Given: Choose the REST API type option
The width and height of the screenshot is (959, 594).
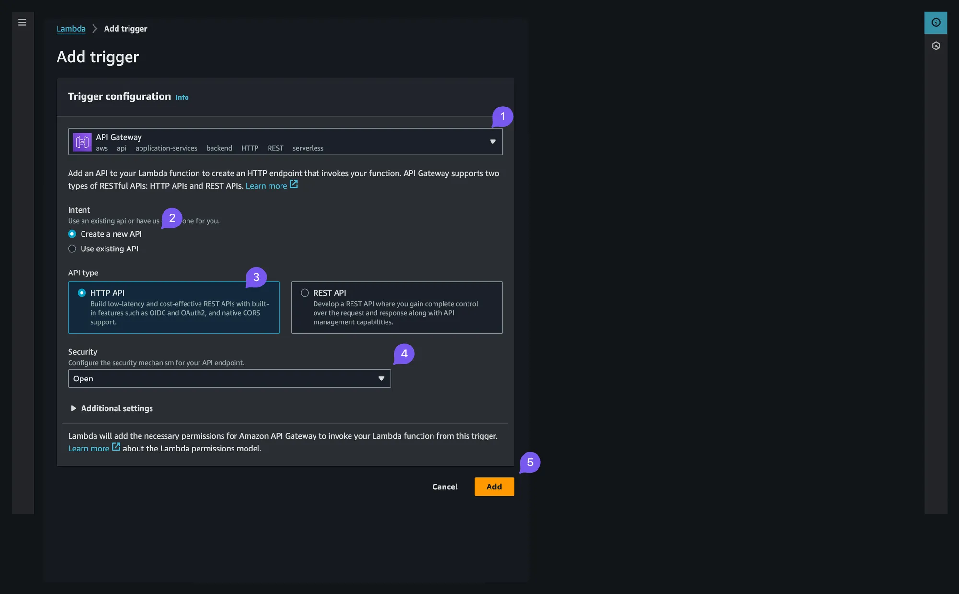Looking at the screenshot, I should (x=397, y=308).
